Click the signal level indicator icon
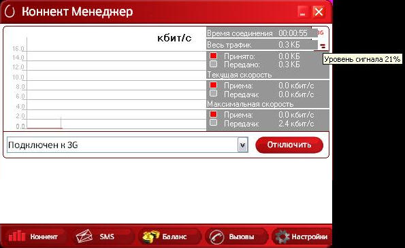The height and width of the screenshot is (248, 405). click(x=323, y=46)
